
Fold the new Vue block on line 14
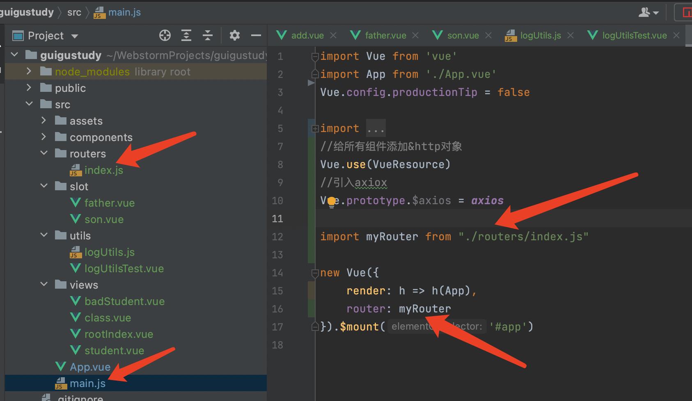(315, 273)
